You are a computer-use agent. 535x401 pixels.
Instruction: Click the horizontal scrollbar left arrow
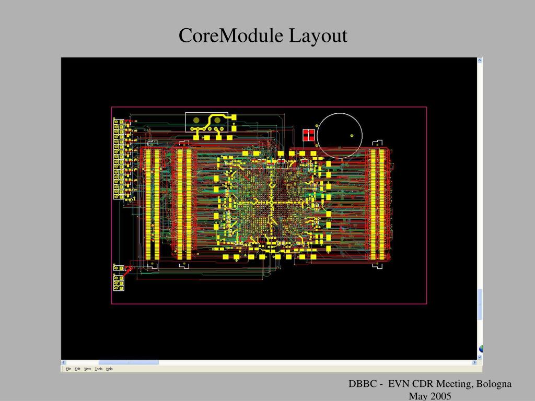click(63, 362)
